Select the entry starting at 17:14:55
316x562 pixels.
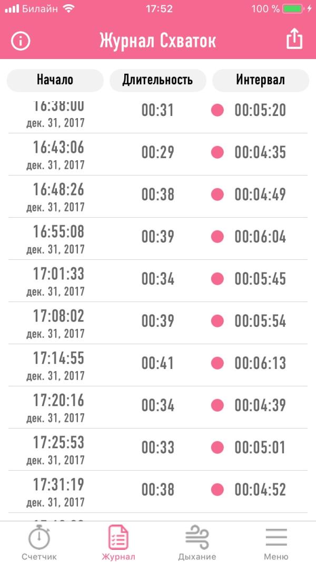click(x=158, y=365)
